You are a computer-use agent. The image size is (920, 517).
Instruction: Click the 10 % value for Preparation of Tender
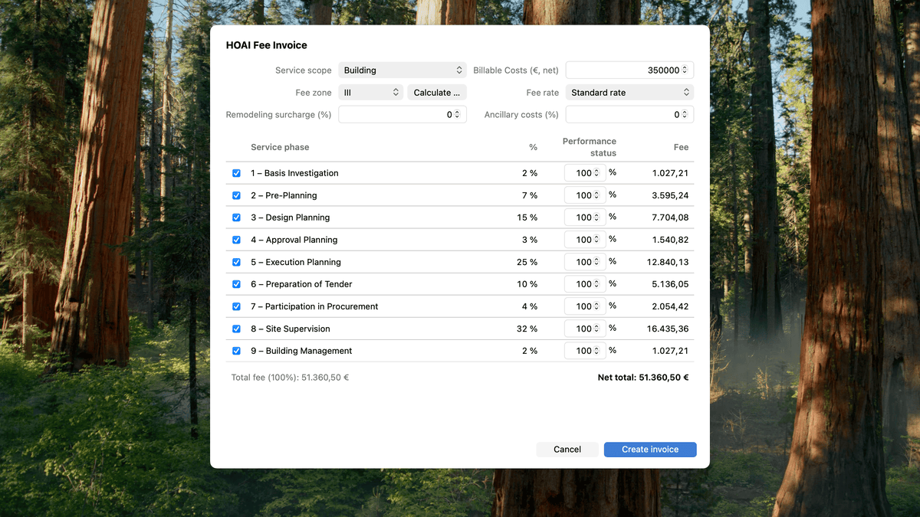coord(527,284)
